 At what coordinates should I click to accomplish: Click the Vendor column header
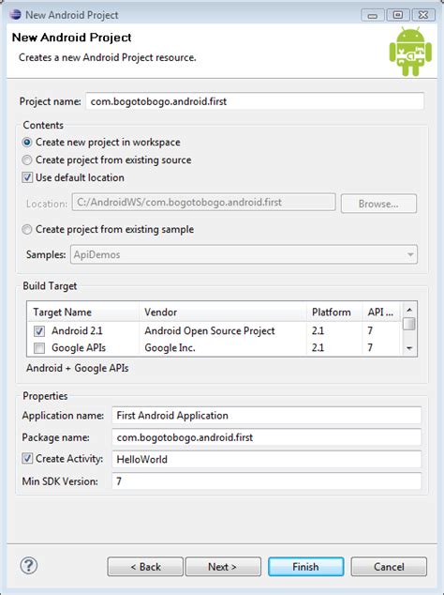(x=223, y=312)
